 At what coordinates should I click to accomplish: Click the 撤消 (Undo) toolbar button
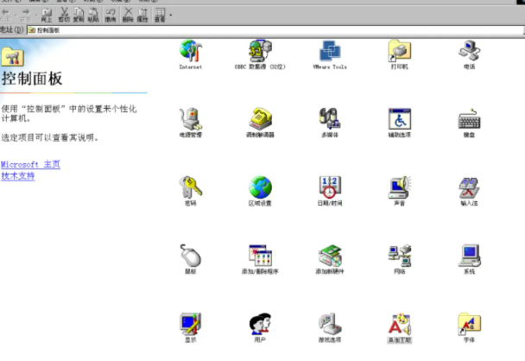(x=111, y=16)
